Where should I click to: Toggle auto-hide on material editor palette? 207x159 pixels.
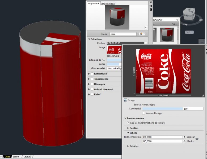pos(151,6)
